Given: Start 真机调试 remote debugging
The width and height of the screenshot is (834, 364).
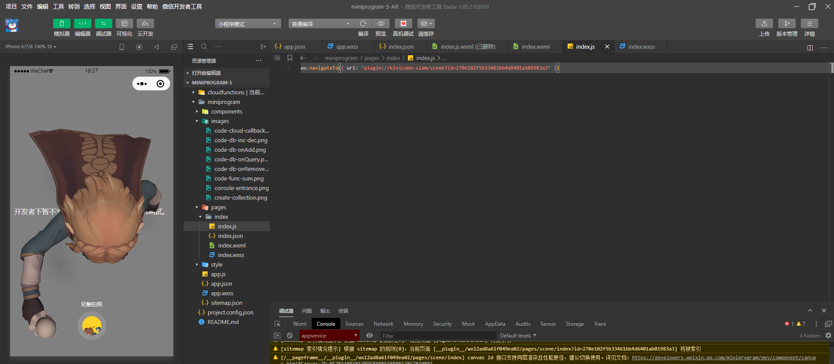Looking at the screenshot, I should coord(403,23).
